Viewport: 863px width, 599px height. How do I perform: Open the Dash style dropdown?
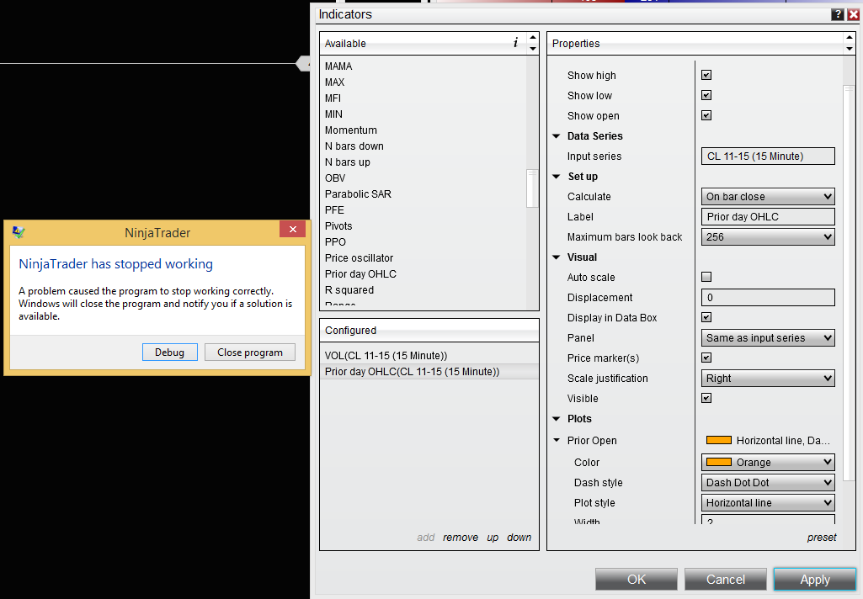(768, 483)
